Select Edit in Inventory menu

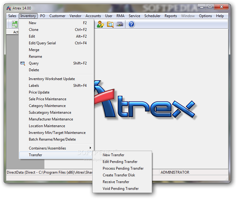click(56, 36)
